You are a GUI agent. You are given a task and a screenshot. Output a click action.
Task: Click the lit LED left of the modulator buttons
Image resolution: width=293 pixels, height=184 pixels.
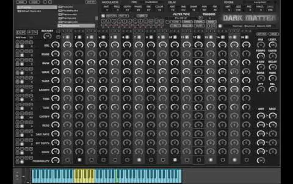click(103, 16)
